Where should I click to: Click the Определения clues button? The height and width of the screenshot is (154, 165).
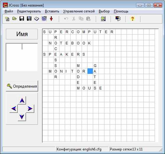click(x=22, y=86)
